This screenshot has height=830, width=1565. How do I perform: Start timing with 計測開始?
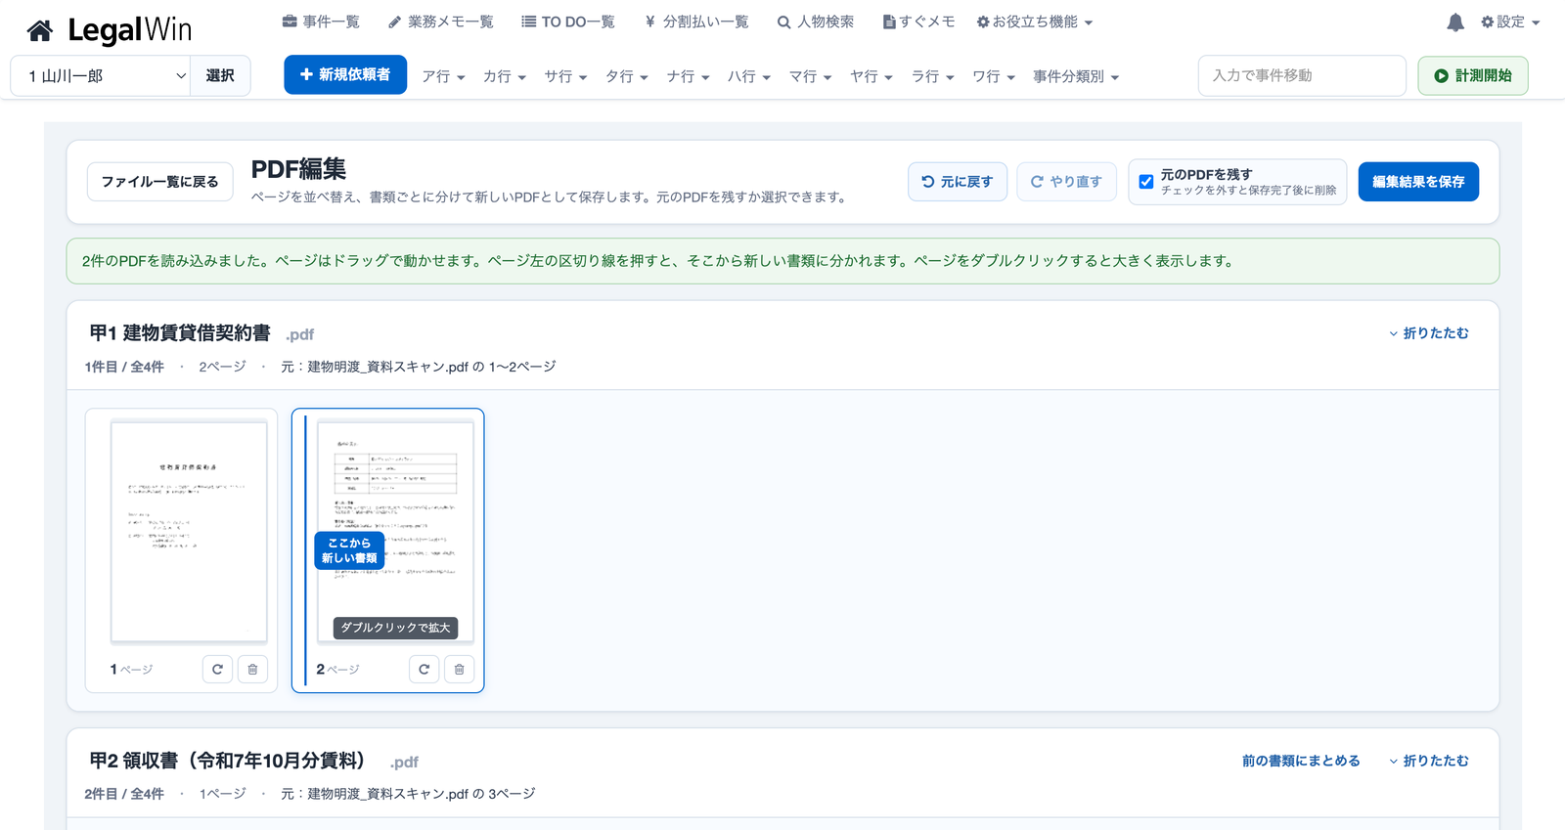(1473, 75)
